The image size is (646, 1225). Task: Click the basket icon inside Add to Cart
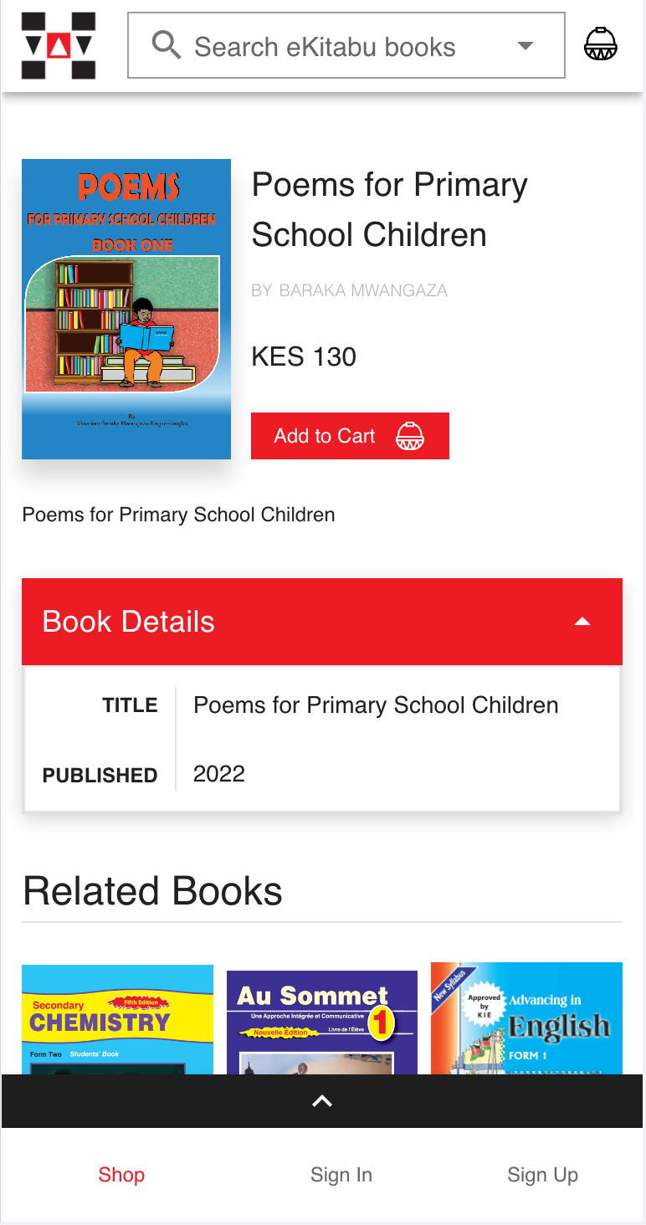(x=409, y=436)
